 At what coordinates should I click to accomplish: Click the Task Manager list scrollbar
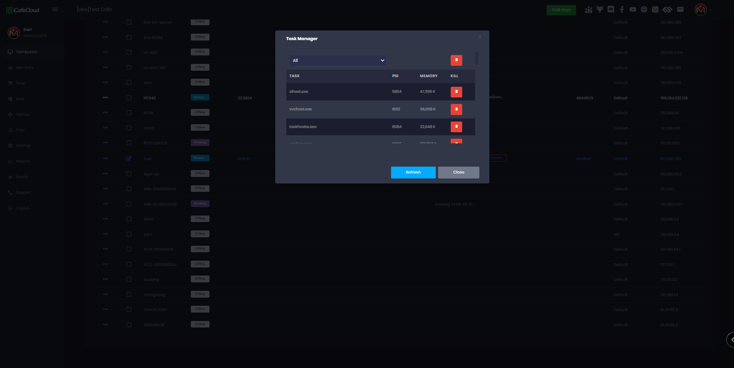tap(477, 58)
